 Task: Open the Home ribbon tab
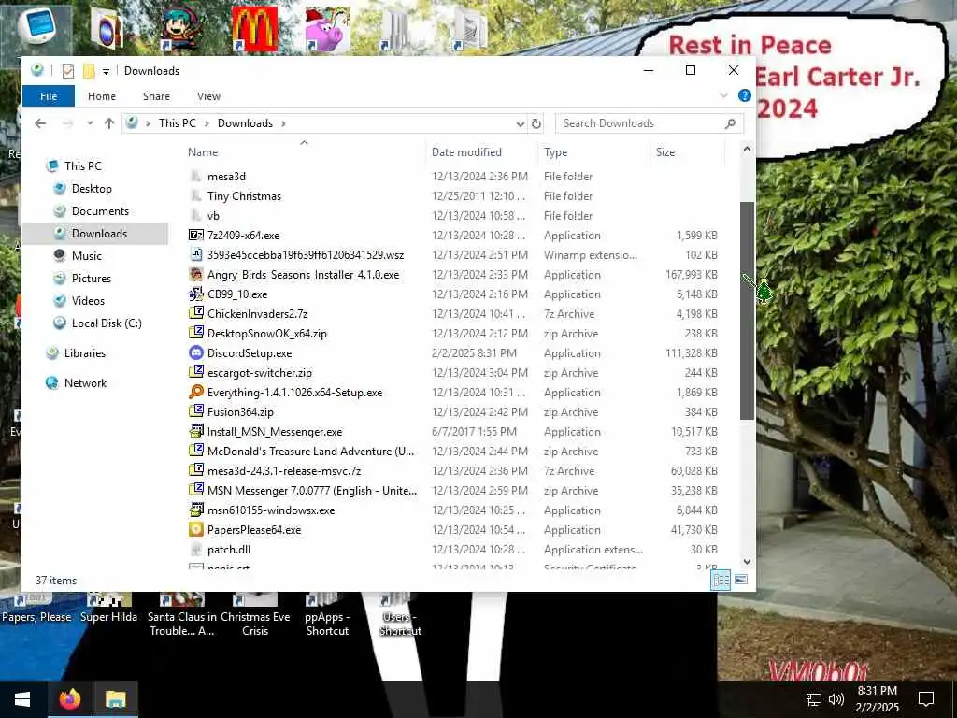tap(101, 96)
